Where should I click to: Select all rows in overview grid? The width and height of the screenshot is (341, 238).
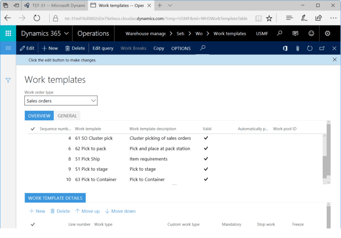click(32, 129)
